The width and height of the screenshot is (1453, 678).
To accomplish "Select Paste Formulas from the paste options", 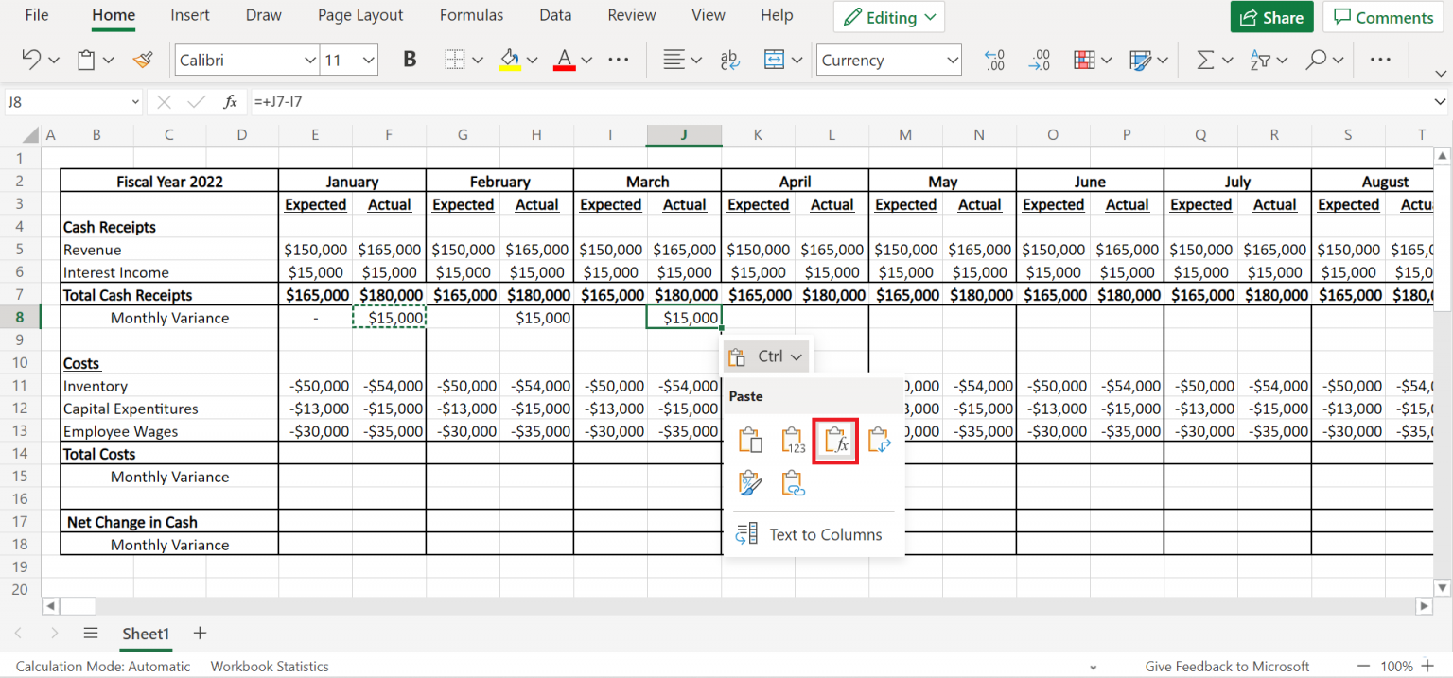I will (835, 440).
